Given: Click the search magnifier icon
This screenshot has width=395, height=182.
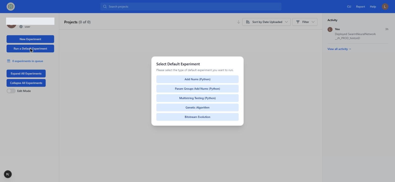Looking at the screenshot, I should coord(105,7).
